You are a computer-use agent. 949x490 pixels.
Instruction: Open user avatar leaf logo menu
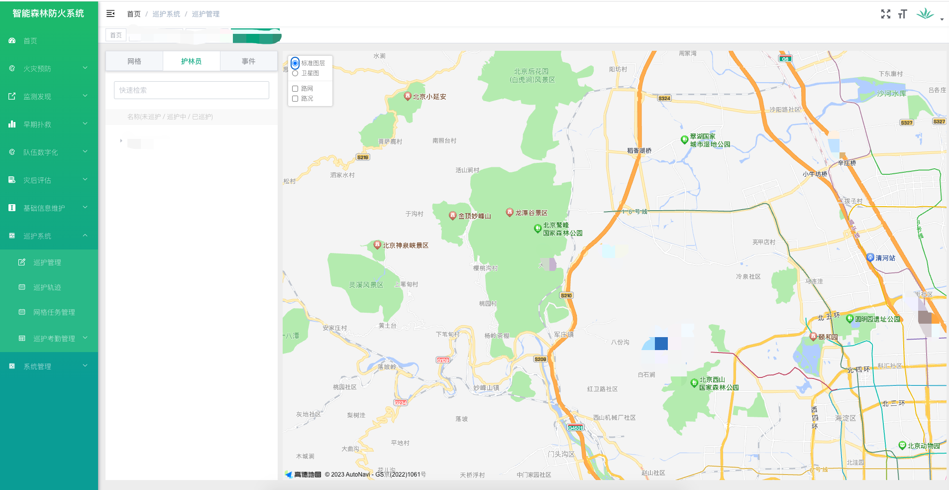tap(925, 13)
